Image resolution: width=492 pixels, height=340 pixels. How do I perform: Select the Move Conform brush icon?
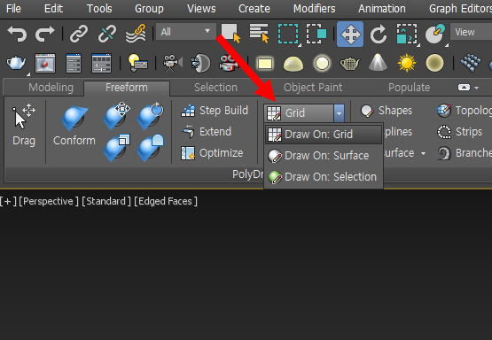pos(116,115)
